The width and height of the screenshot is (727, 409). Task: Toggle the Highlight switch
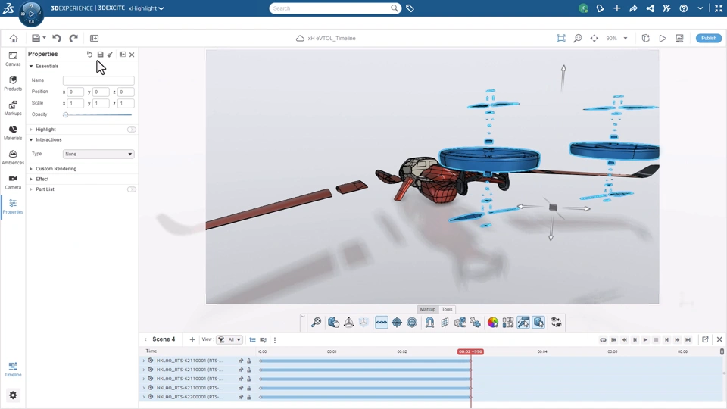[132, 130]
